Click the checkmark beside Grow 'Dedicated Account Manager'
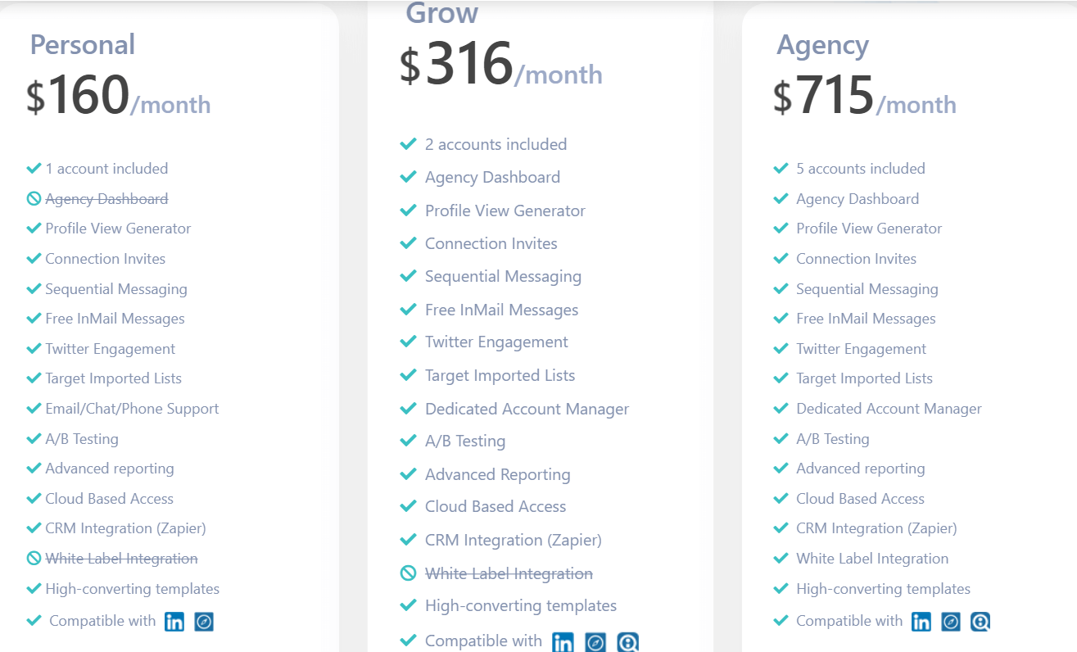The width and height of the screenshot is (1077, 652). pos(408,408)
